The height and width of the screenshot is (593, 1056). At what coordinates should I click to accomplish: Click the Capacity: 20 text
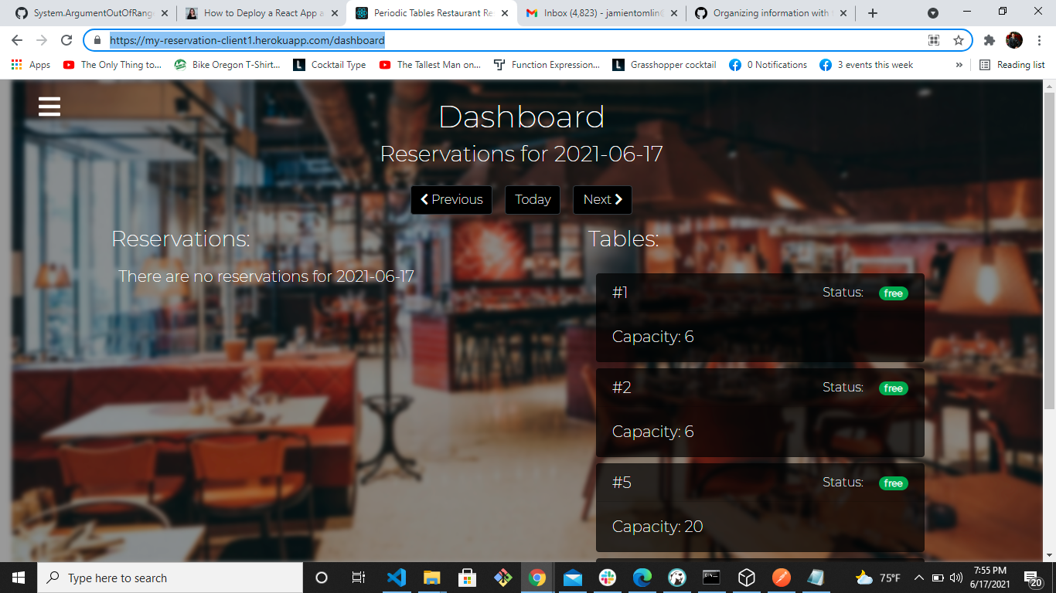[x=658, y=527]
